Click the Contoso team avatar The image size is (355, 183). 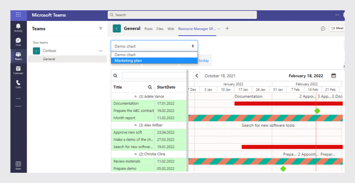(x=36, y=51)
